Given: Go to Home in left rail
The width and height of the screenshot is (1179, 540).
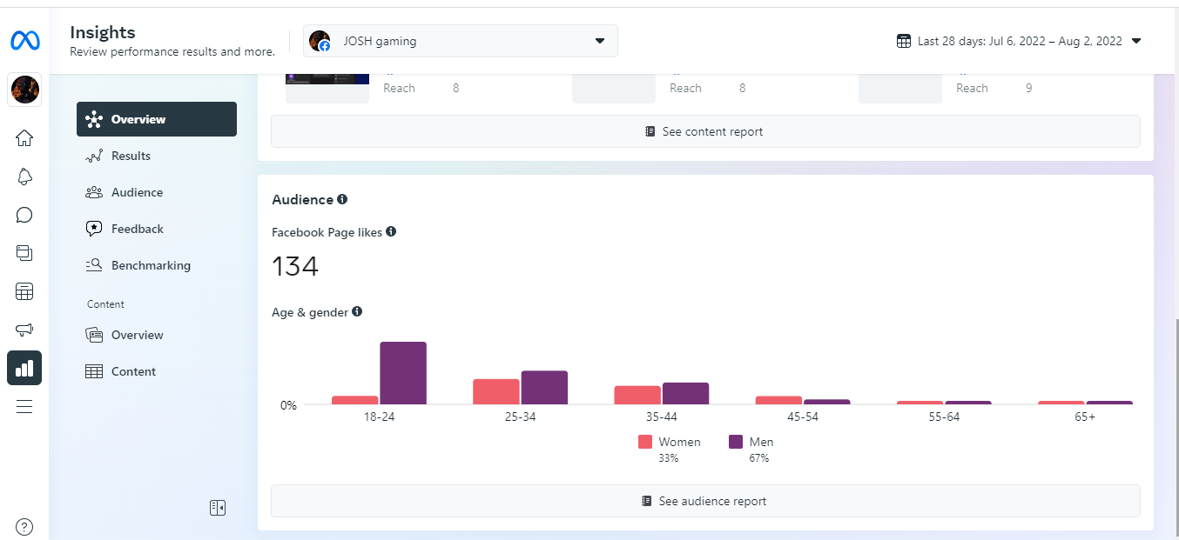Looking at the screenshot, I should [24, 137].
